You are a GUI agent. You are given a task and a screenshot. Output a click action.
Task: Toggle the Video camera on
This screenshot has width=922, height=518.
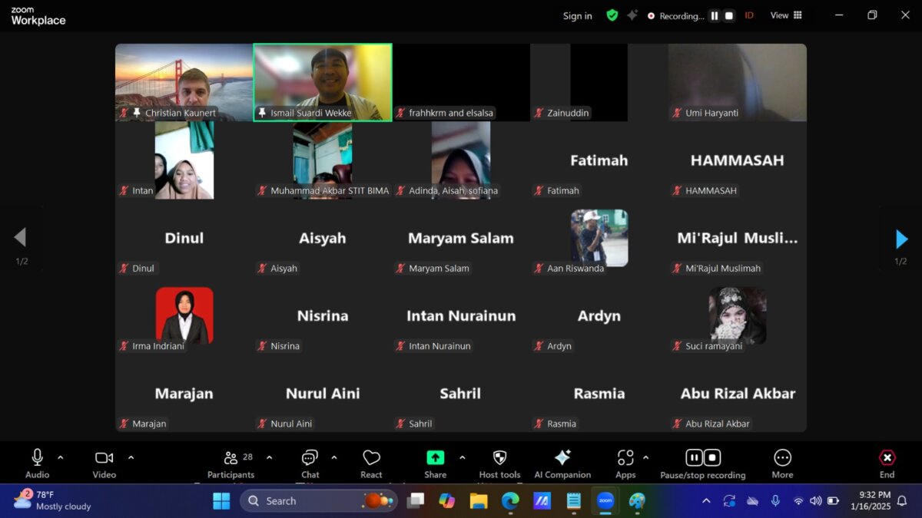[104, 464]
